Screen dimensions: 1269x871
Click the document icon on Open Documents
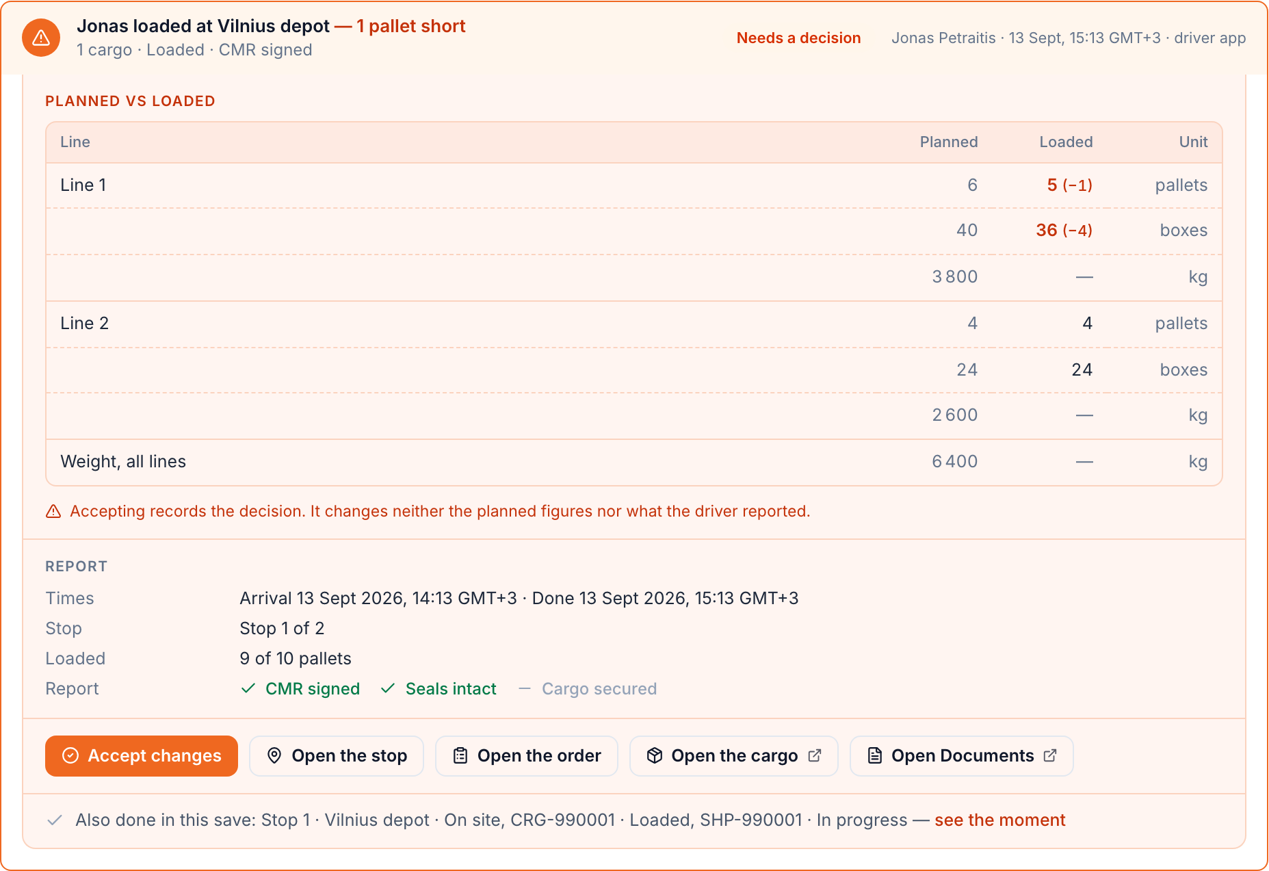tap(874, 755)
